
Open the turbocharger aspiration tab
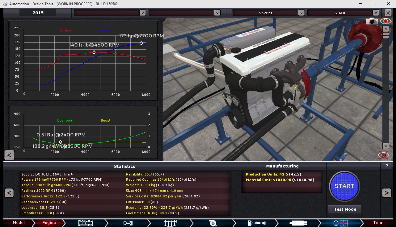pos(213,223)
